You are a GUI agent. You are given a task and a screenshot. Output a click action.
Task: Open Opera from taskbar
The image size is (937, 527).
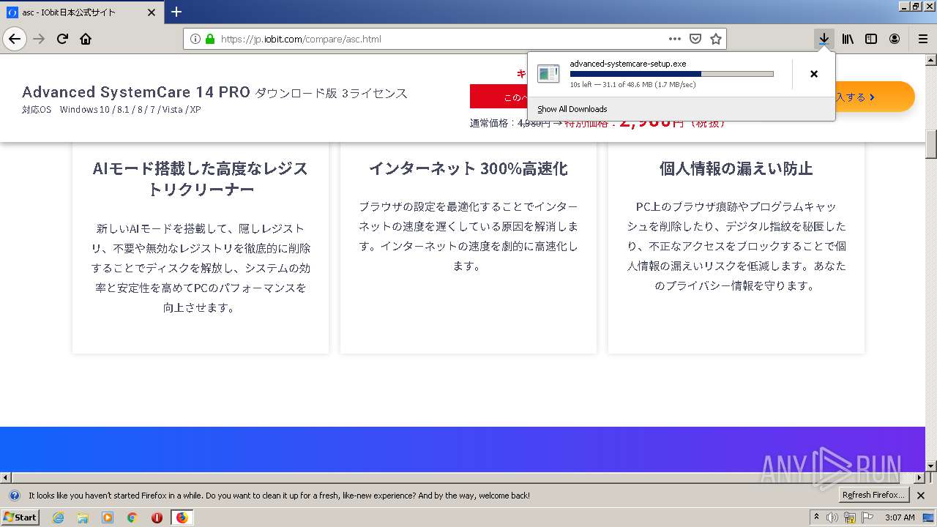click(157, 517)
